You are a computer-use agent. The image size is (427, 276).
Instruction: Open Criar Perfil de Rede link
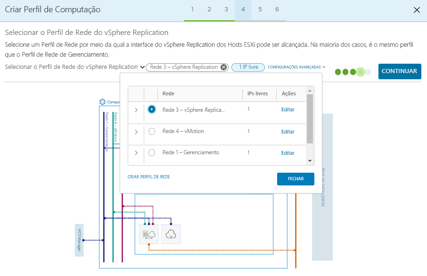148,177
